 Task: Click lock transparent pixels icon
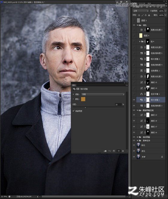click(139, 15)
